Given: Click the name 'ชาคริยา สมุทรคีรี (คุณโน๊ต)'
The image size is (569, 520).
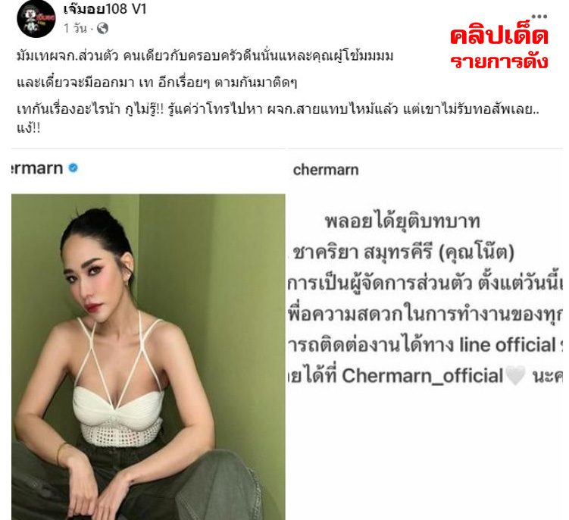Looking at the screenshot, I should (403, 252).
